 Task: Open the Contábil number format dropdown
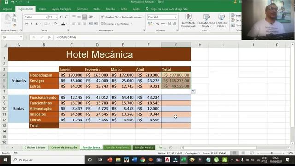pyautogui.click(x=175, y=17)
